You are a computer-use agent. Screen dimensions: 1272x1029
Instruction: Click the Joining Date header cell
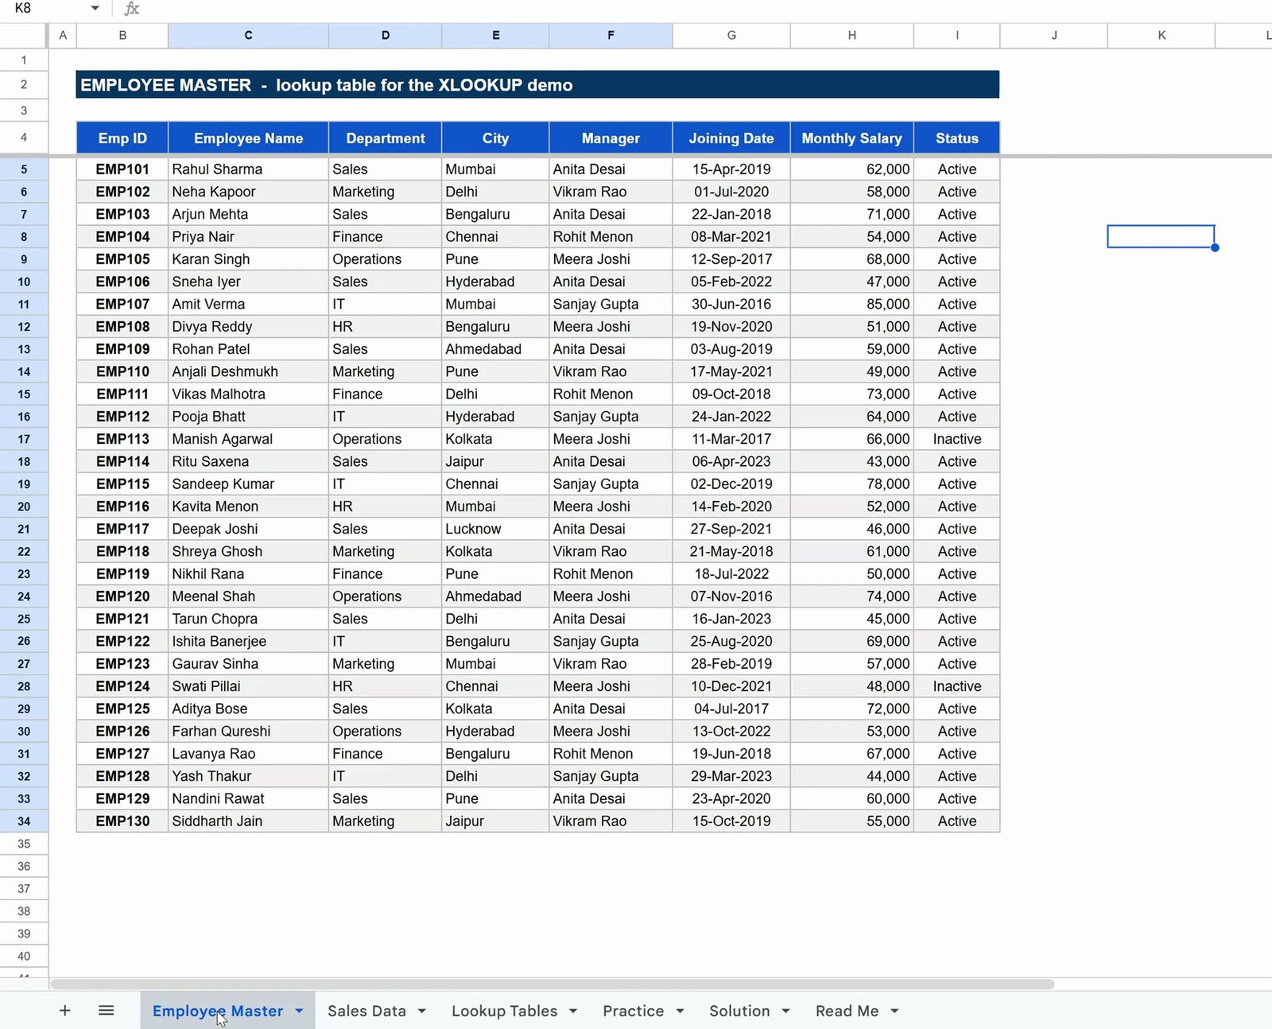tap(731, 138)
